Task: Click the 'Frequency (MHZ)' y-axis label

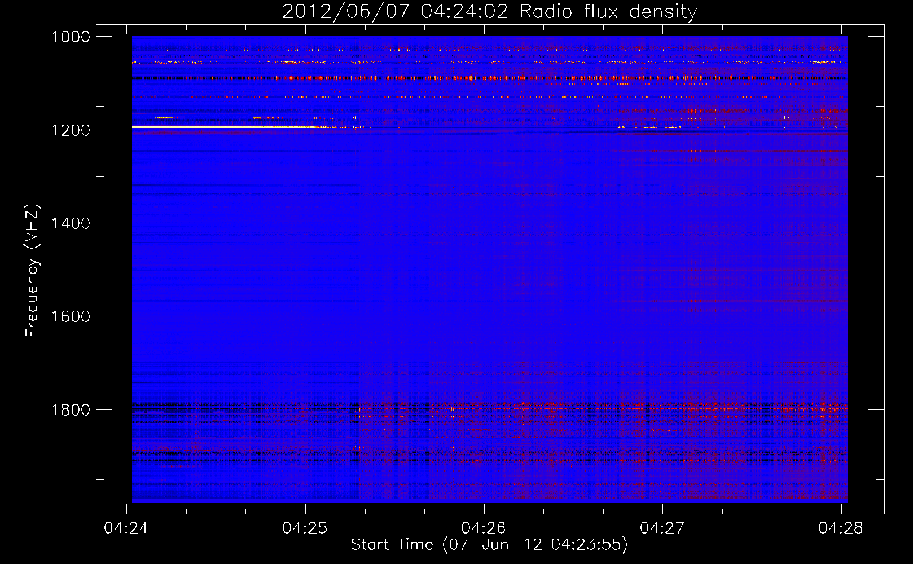Action: point(32,271)
